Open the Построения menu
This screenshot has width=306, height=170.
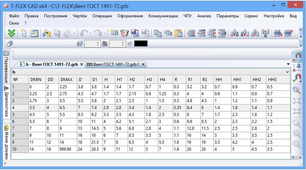[x=55, y=16]
